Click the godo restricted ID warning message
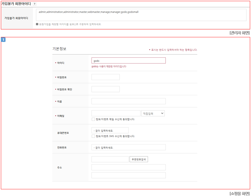This screenshot has width=251, height=196. pos(109,66)
